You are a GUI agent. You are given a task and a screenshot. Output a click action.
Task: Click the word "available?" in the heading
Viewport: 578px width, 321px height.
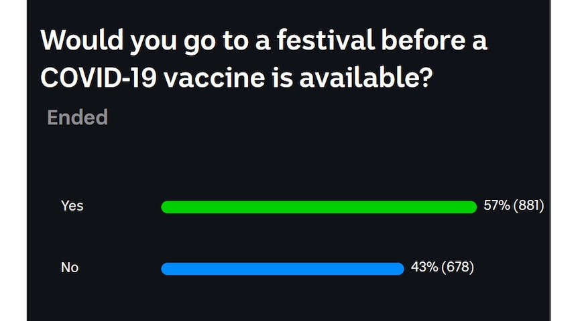[x=365, y=78]
